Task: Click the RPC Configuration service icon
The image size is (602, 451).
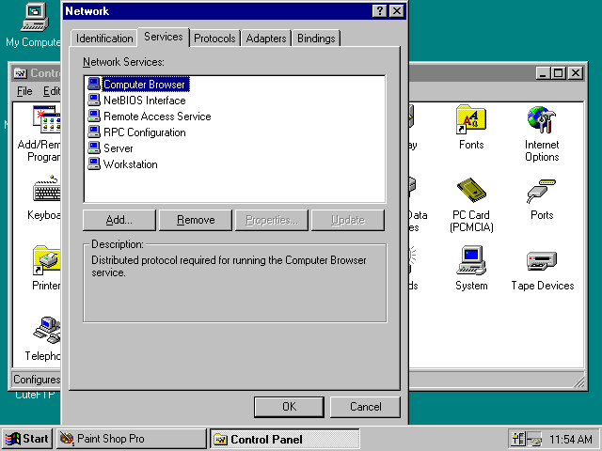Action: coord(94,132)
